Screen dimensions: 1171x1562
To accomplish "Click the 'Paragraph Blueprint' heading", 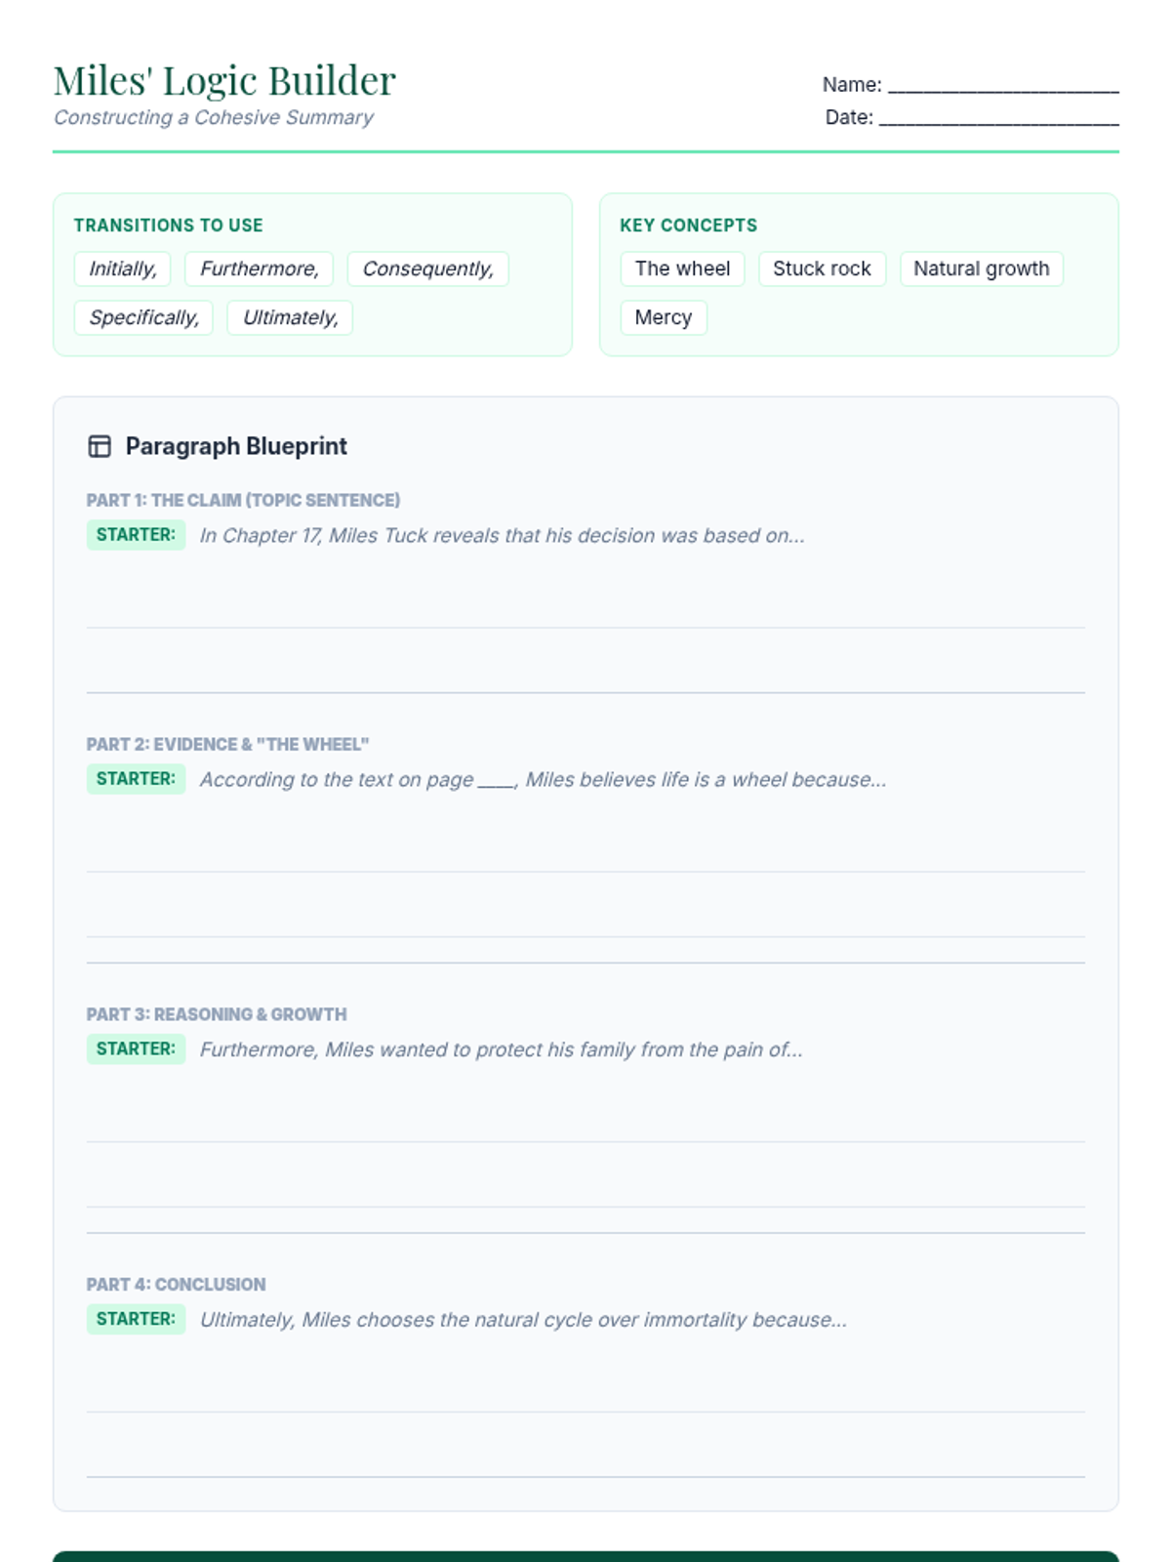I will coord(236,446).
